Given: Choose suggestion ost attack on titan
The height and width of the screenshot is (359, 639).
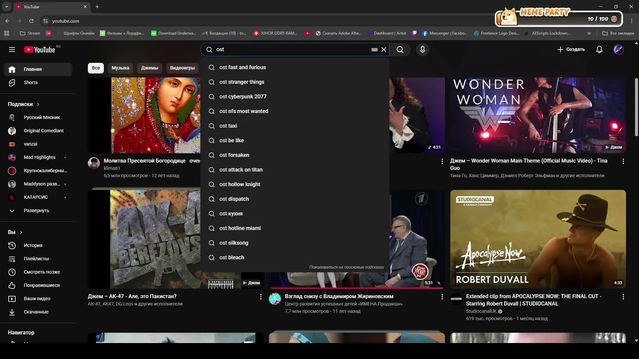Looking at the screenshot, I should 295,170.
